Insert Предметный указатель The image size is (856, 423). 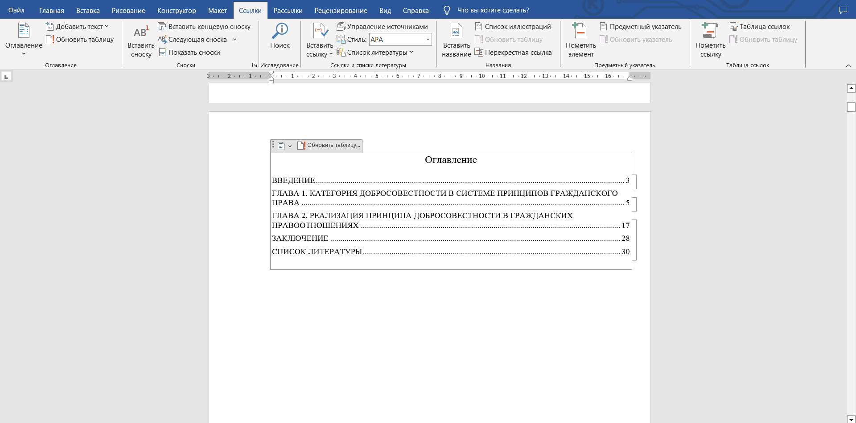click(x=640, y=27)
